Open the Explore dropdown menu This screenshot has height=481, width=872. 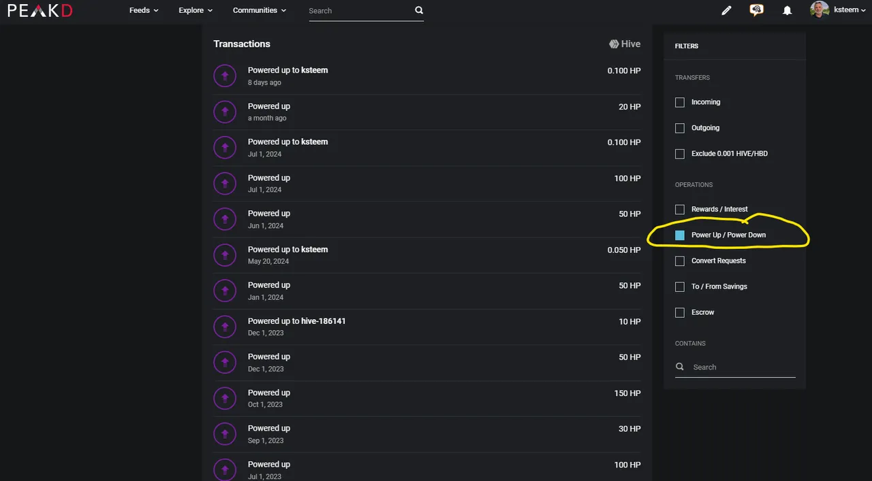(196, 10)
